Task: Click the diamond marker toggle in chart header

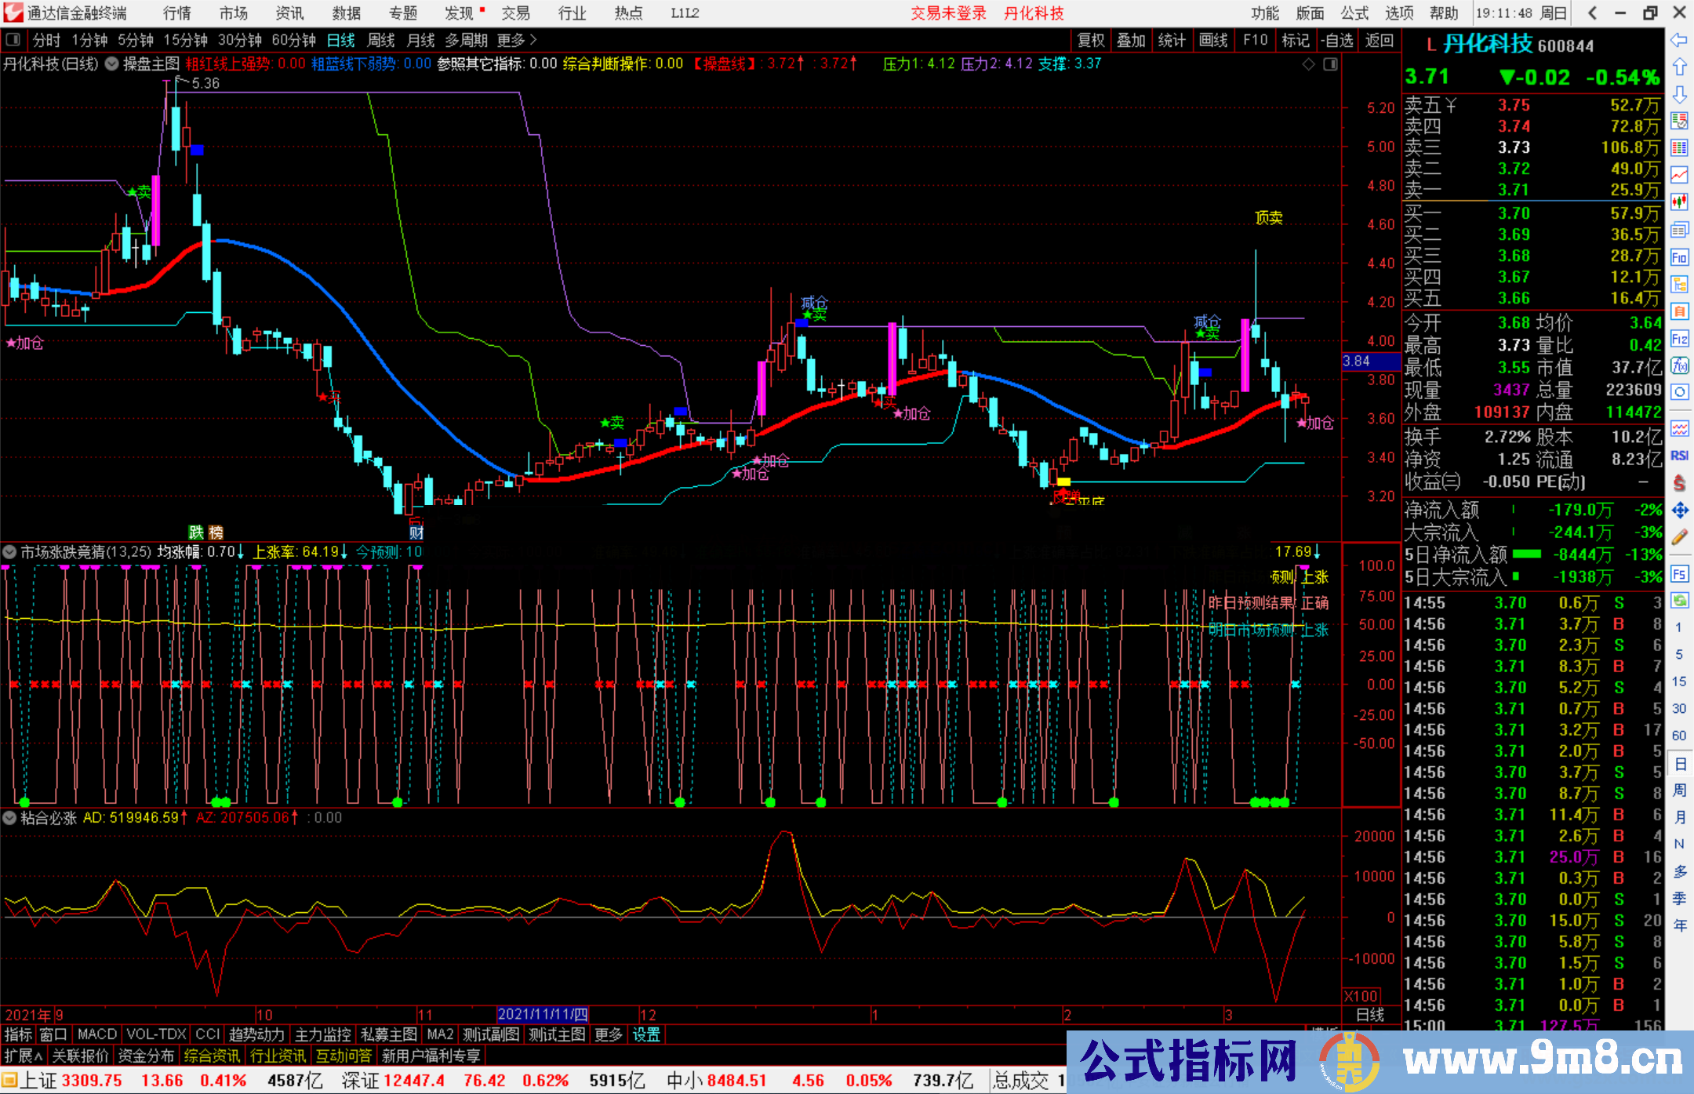Action: 1308,64
